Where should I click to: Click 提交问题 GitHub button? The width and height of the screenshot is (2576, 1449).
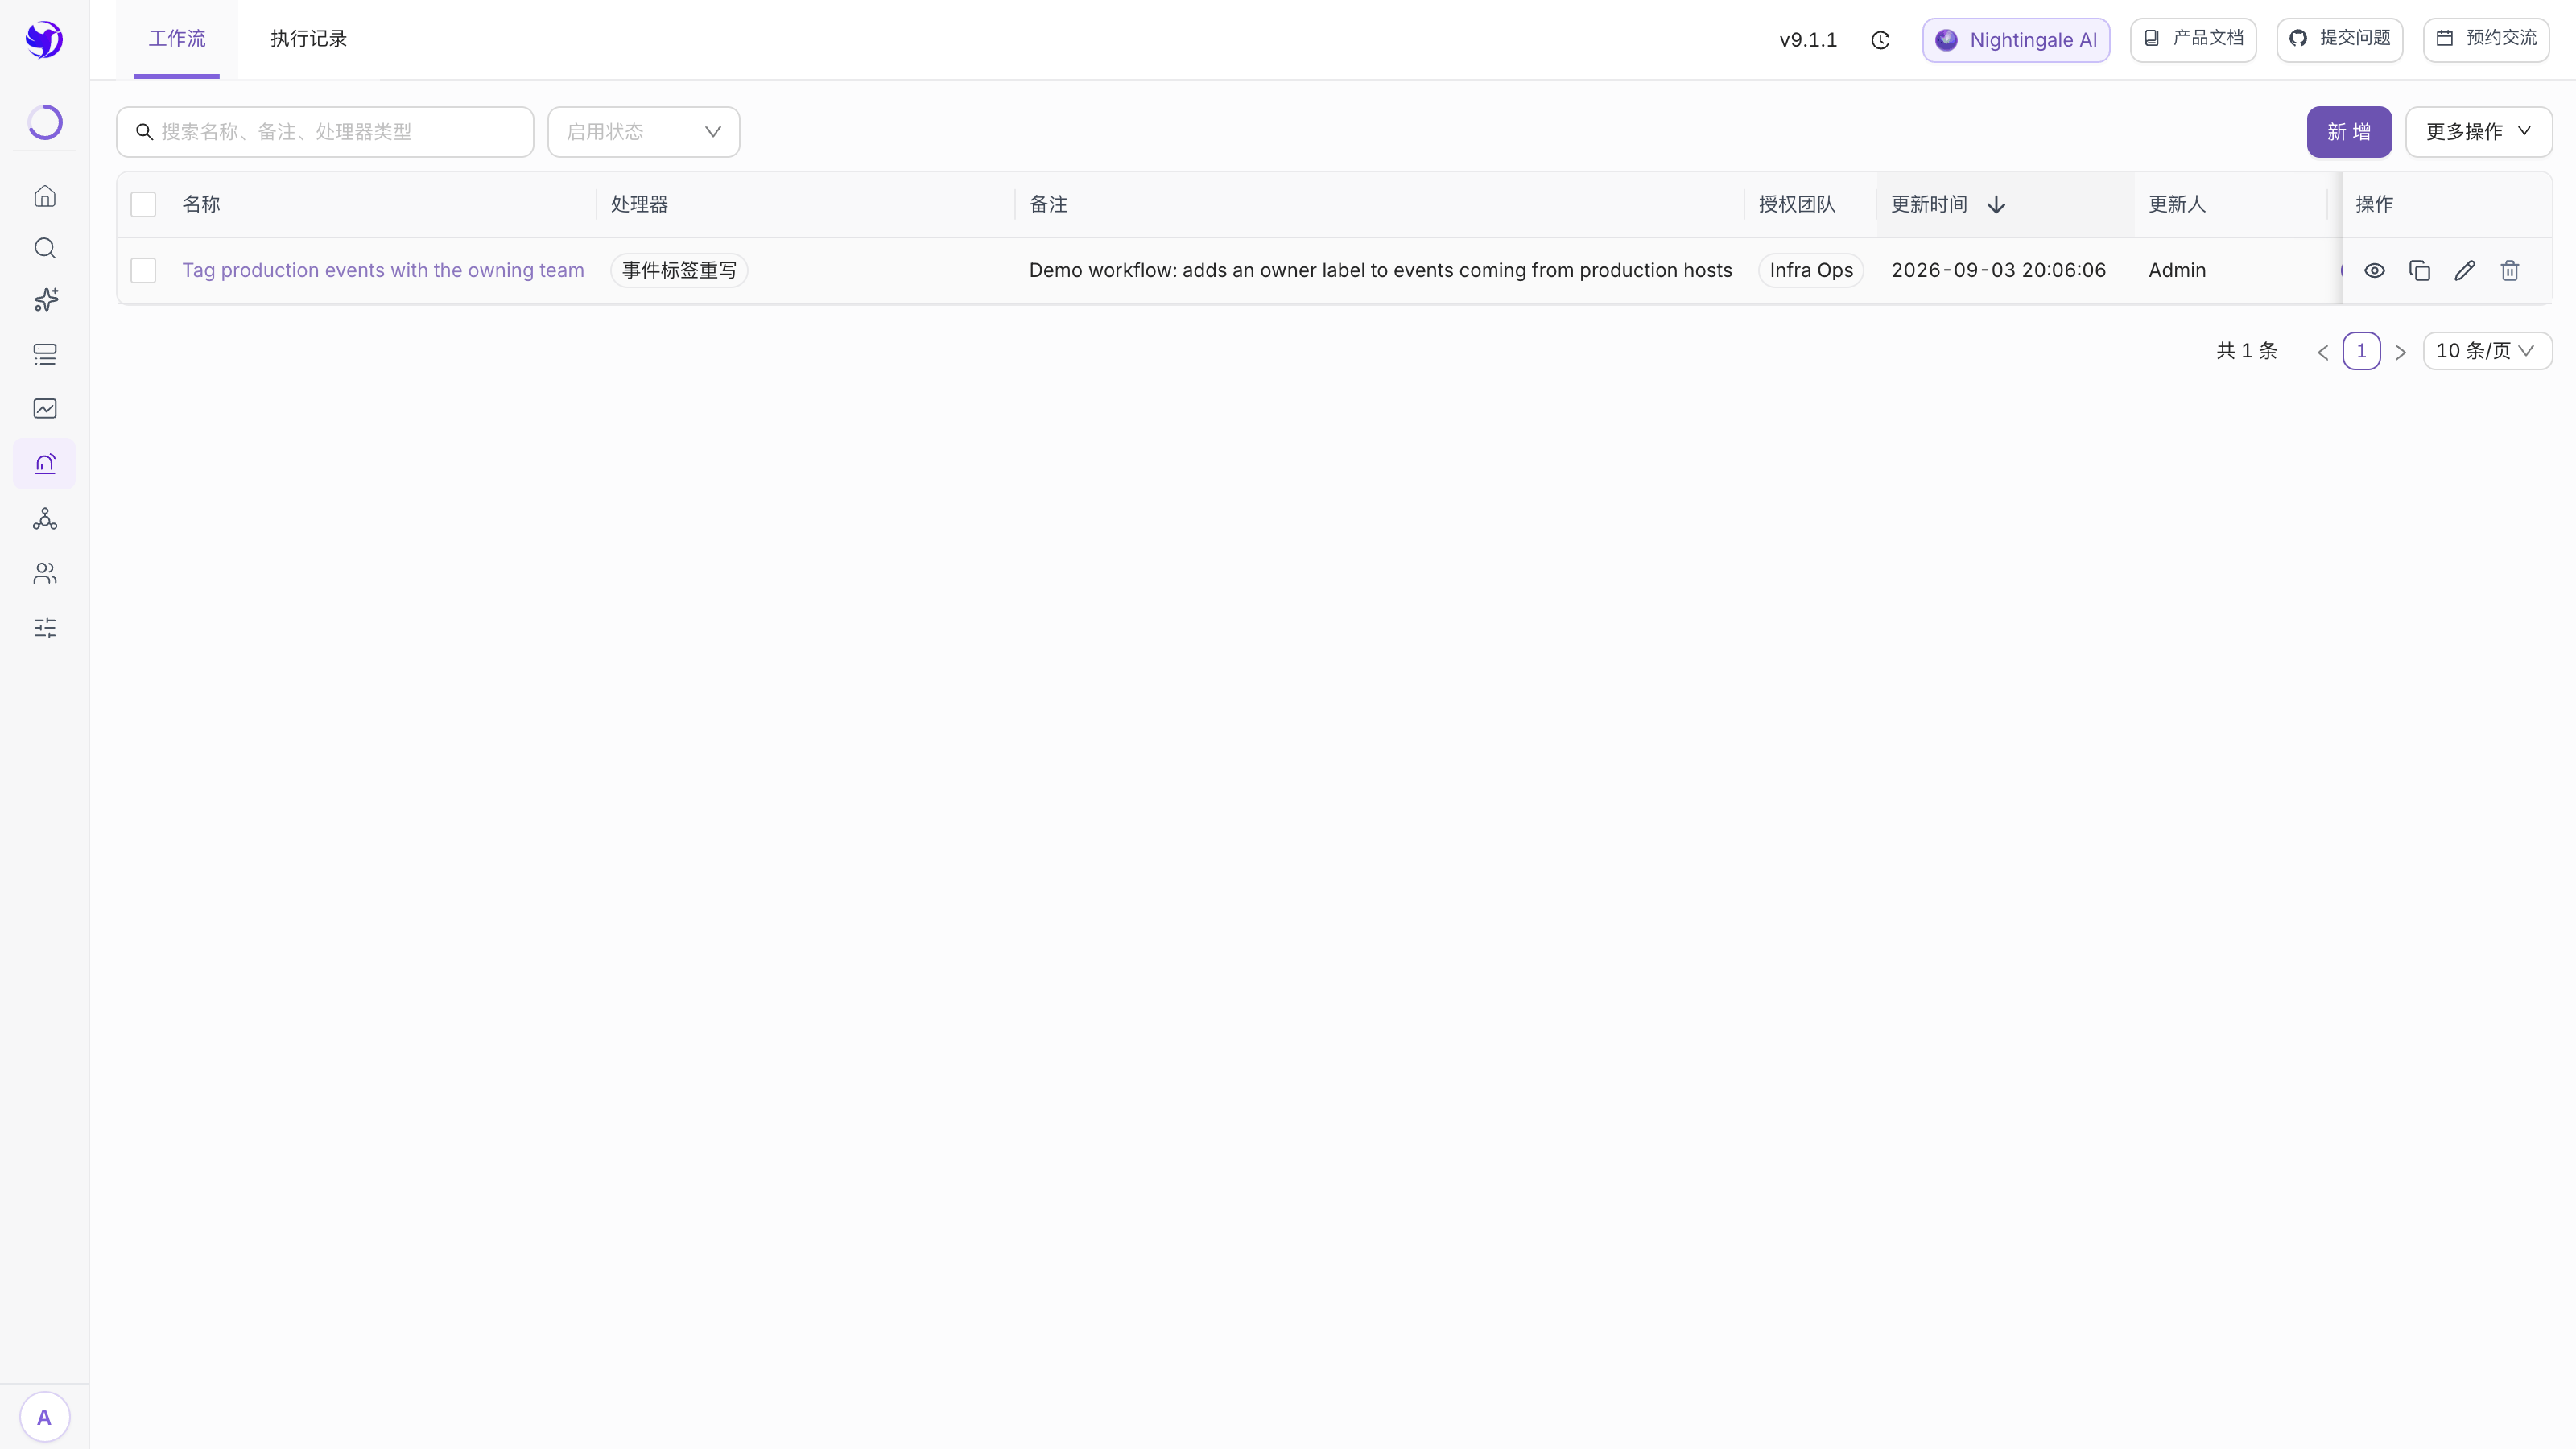pos(2340,40)
